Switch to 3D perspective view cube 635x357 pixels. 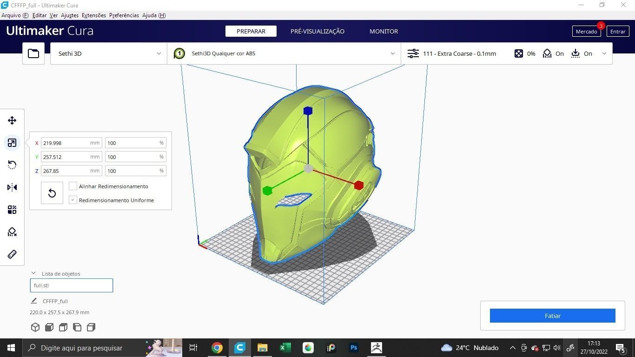[x=35, y=327]
